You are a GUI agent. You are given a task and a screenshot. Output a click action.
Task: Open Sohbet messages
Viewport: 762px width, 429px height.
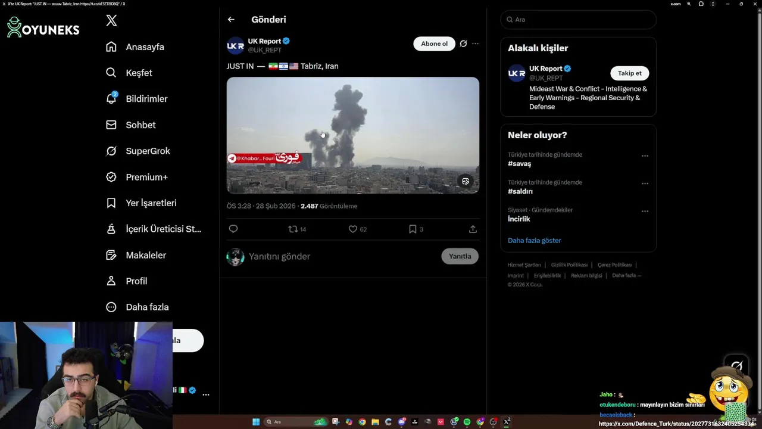pos(130,125)
